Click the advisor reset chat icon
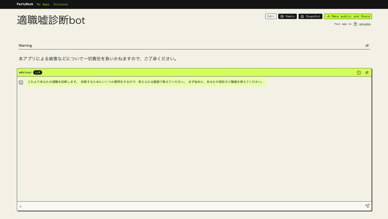This screenshot has height=219, width=388. [x=359, y=72]
